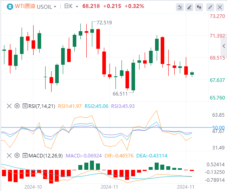Open RSI indicator settings gear
Image resolution: width=227 pixels, height=191 pixels.
point(17,106)
